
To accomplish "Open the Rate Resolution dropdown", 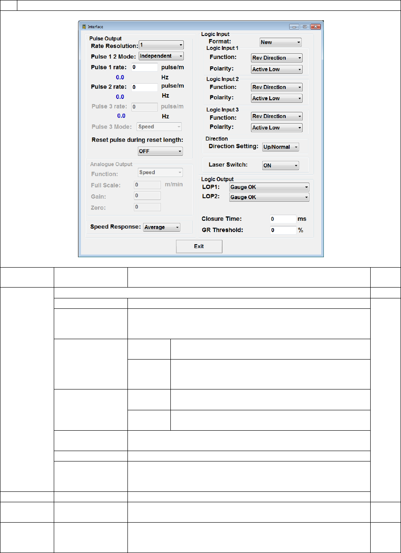I will 161,45.
